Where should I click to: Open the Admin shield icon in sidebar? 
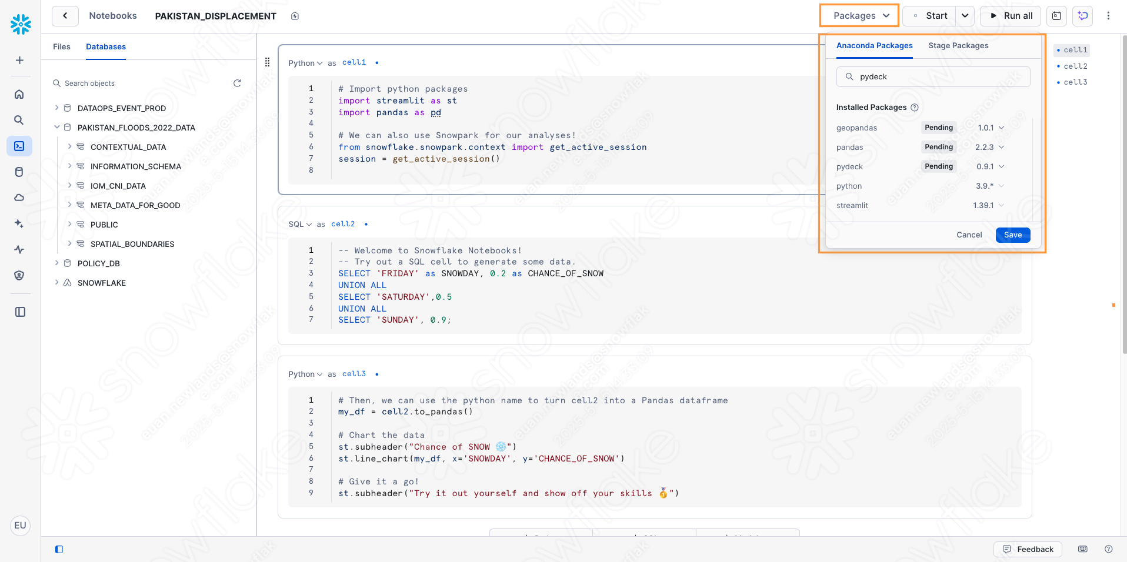[x=19, y=275]
